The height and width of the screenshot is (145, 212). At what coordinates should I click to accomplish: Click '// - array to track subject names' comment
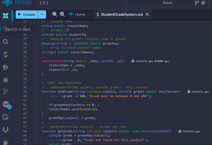(x=71, y=48)
